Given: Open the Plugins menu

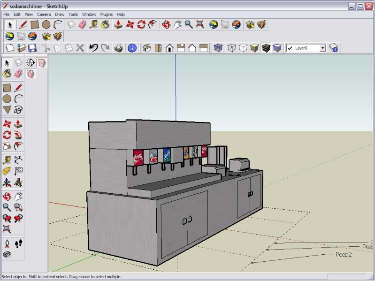Looking at the screenshot, I should point(107,15).
